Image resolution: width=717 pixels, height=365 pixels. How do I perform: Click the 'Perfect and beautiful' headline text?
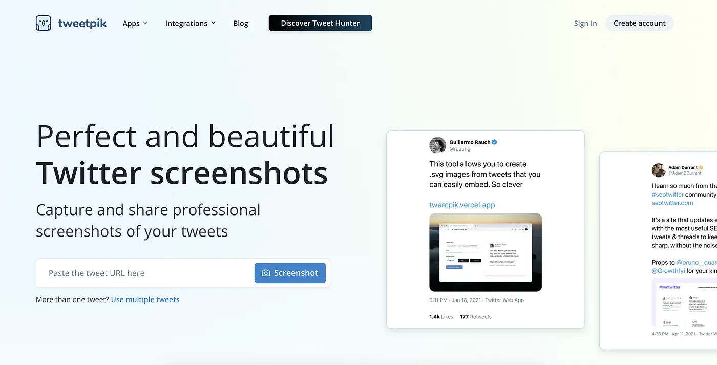pos(185,136)
